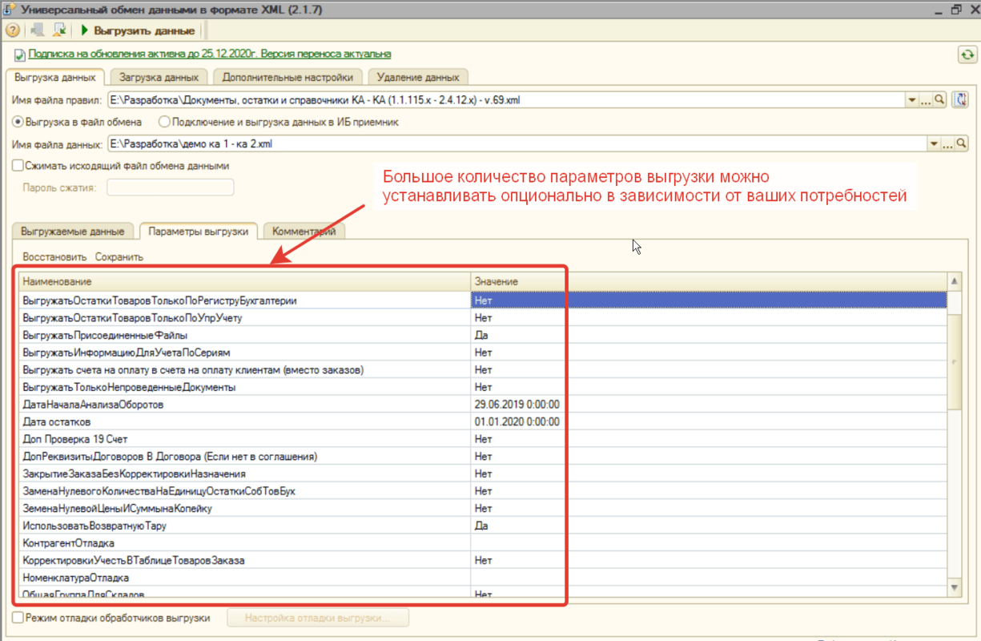Screen dimensions: 981x641
Task: Open dropdown of 'Имя файла данных' field
Action: pyautogui.click(x=933, y=144)
